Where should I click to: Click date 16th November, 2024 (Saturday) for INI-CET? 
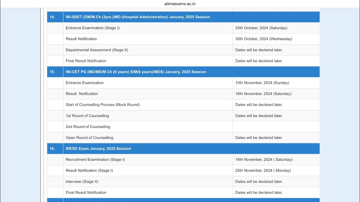[x=263, y=94]
